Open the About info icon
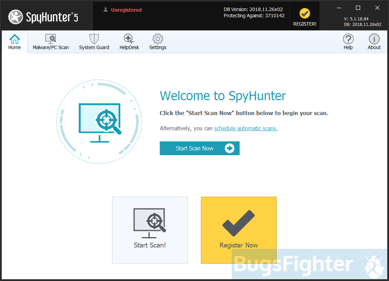This screenshot has height=281, width=389. 374,39
